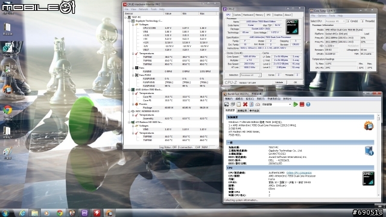This screenshot has height=217, width=386.
Task: Open Hardware Monitor's View menu
Action: 133,10
